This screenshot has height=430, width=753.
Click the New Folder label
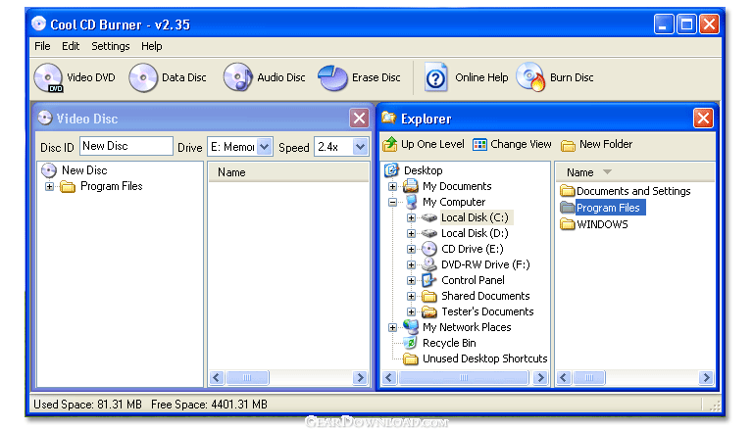click(606, 144)
